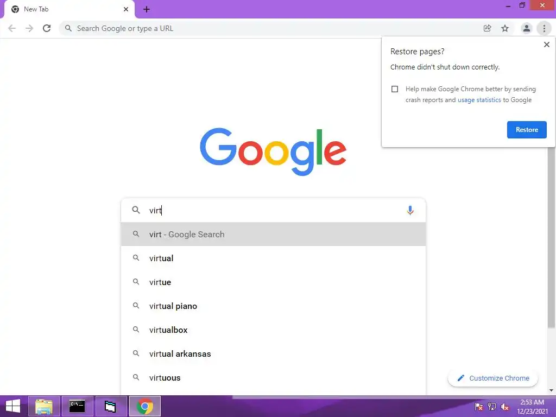Image resolution: width=556 pixels, height=417 pixels.
Task: Switch to the taskbar window switcher app
Action: (111, 406)
